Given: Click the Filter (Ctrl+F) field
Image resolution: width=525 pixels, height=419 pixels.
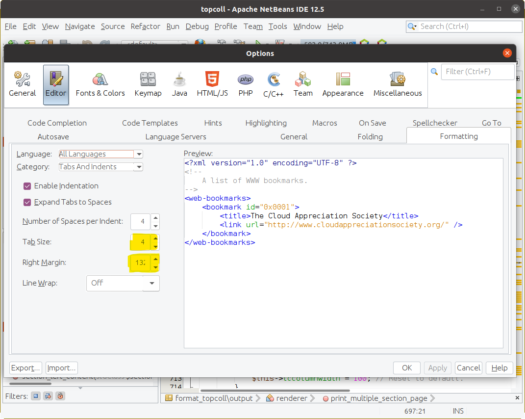Looking at the screenshot, I should click(477, 72).
